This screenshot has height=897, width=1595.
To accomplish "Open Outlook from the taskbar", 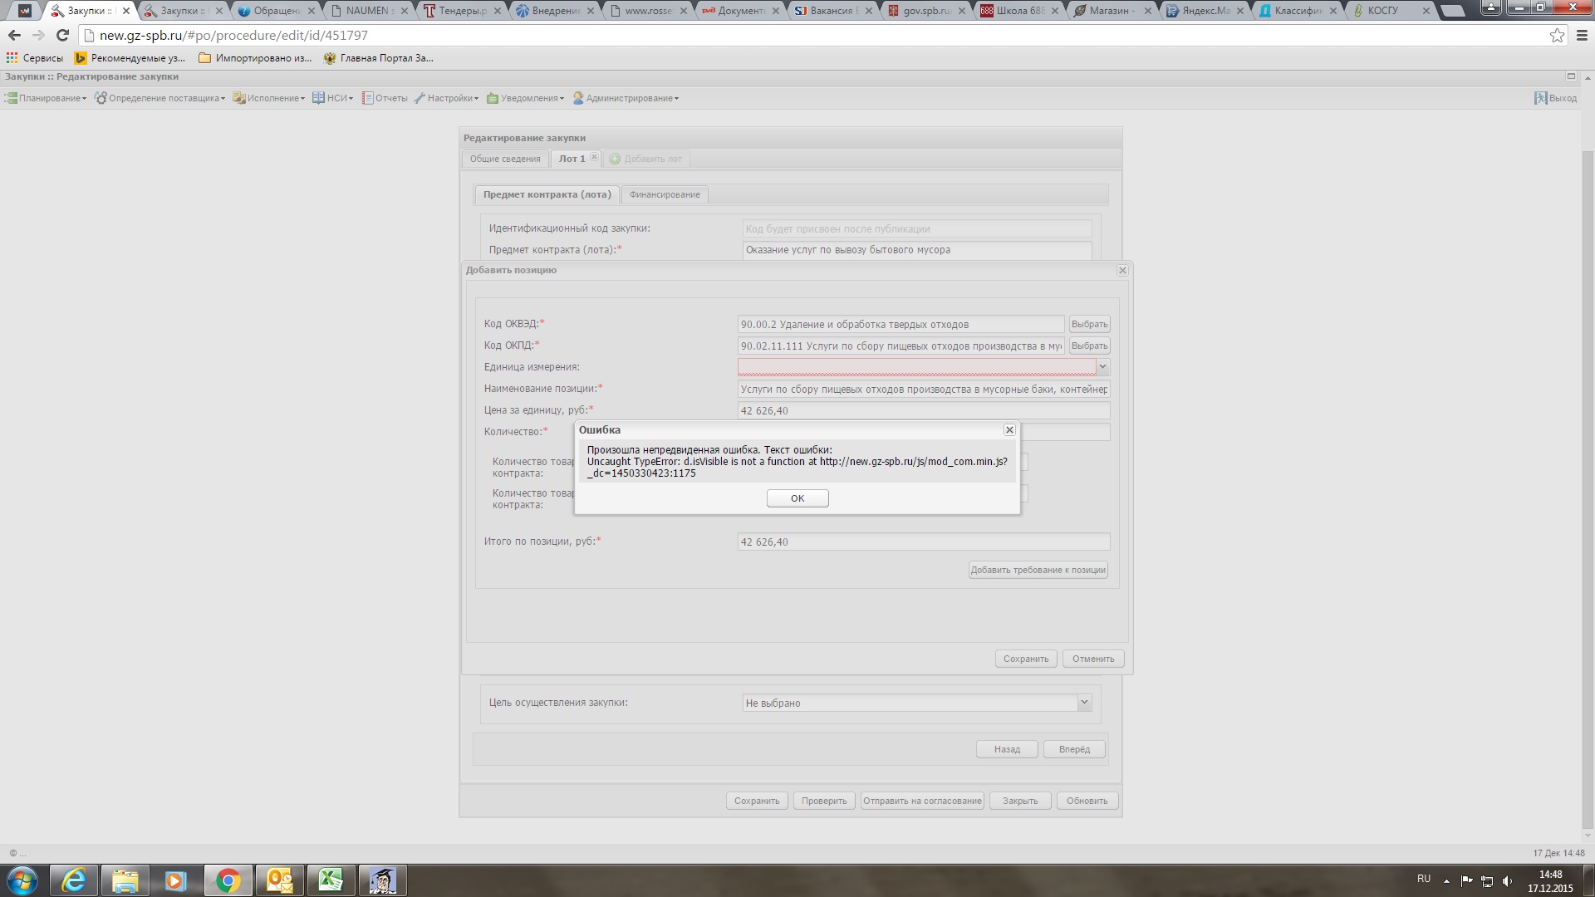I will 279,880.
